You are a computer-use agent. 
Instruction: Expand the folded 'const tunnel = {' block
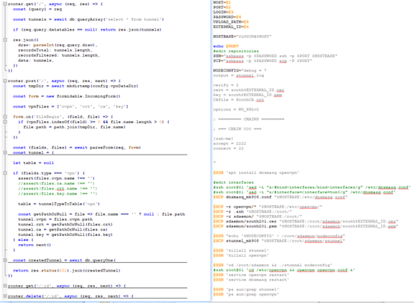[5, 152]
